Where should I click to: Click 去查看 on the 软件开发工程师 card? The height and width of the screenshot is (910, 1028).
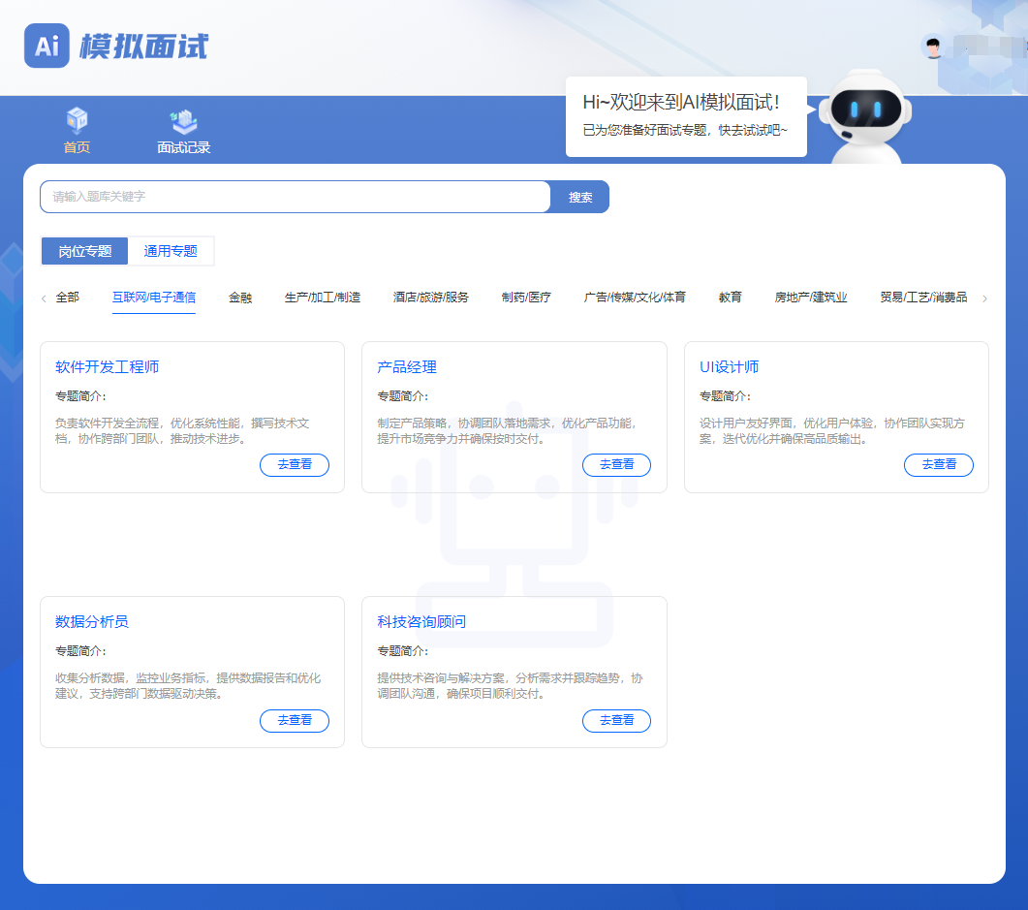pos(295,465)
